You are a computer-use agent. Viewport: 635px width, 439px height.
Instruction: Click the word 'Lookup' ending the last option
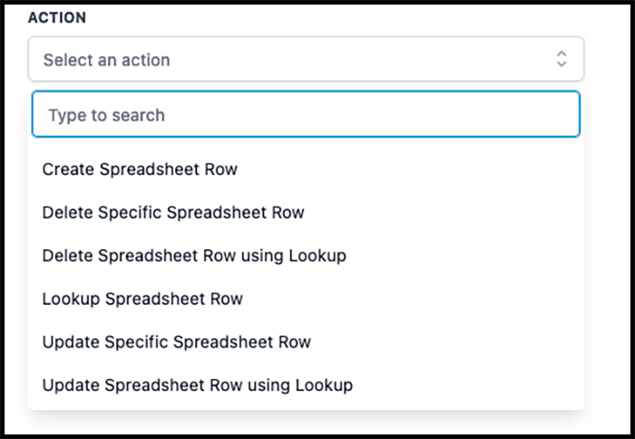point(324,385)
